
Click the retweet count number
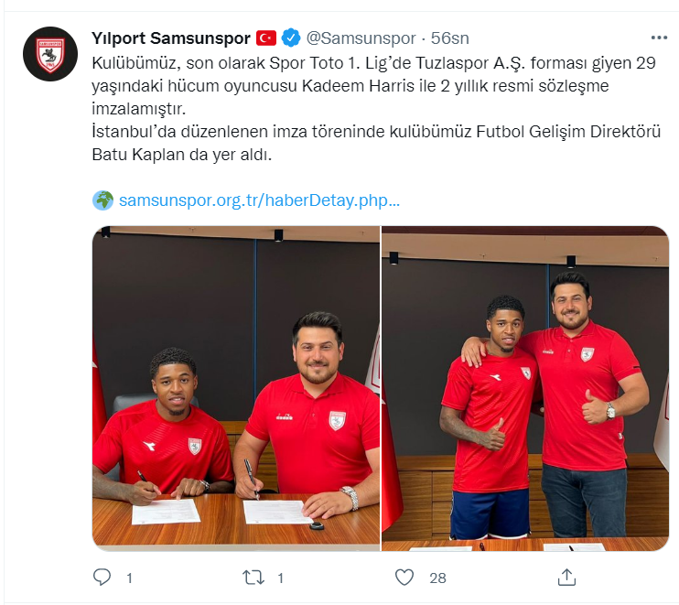click(281, 578)
